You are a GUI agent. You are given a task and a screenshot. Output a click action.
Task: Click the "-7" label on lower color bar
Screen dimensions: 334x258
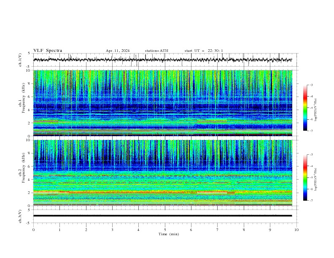pyautogui.click(x=311, y=200)
